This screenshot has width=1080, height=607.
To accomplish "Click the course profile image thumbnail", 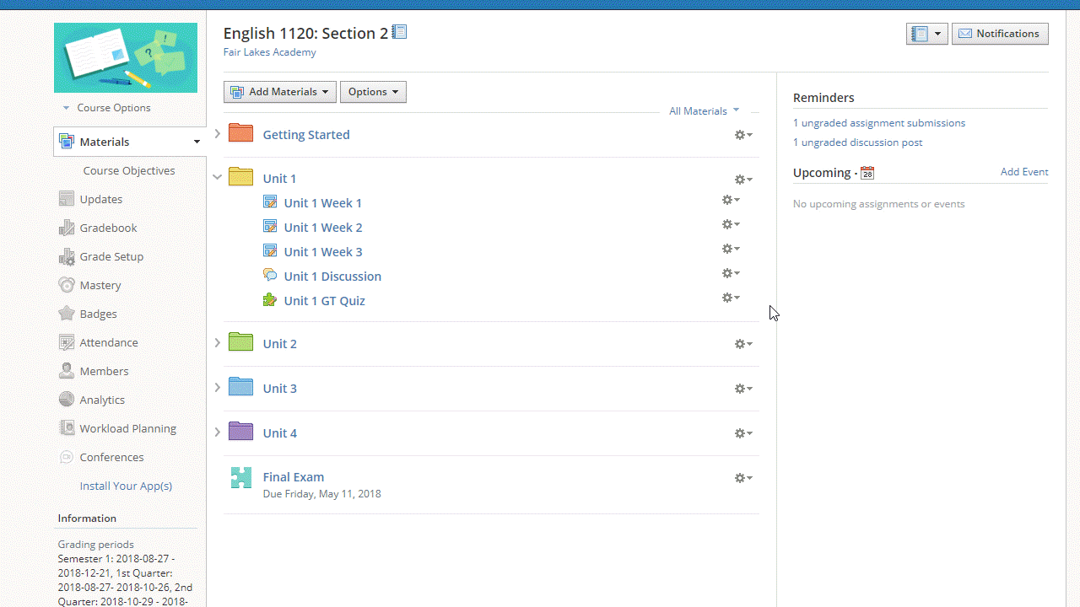I will click(x=126, y=57).
